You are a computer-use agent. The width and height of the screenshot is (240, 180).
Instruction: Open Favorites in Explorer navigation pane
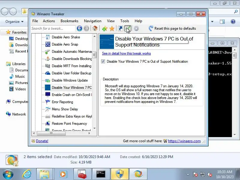click(x=19, y=32)
